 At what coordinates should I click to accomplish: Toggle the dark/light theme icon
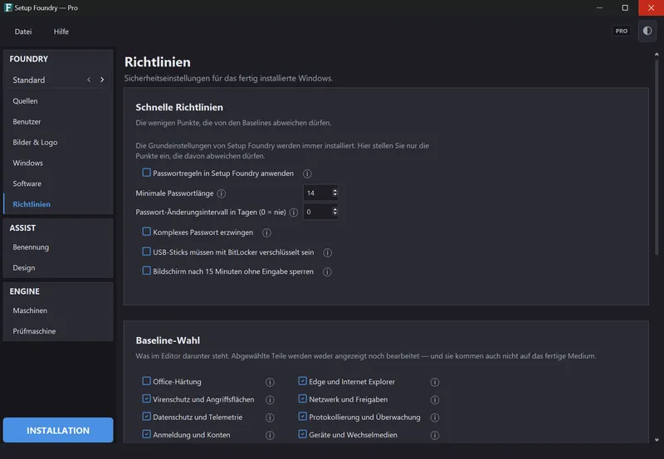tap(647, 31)
